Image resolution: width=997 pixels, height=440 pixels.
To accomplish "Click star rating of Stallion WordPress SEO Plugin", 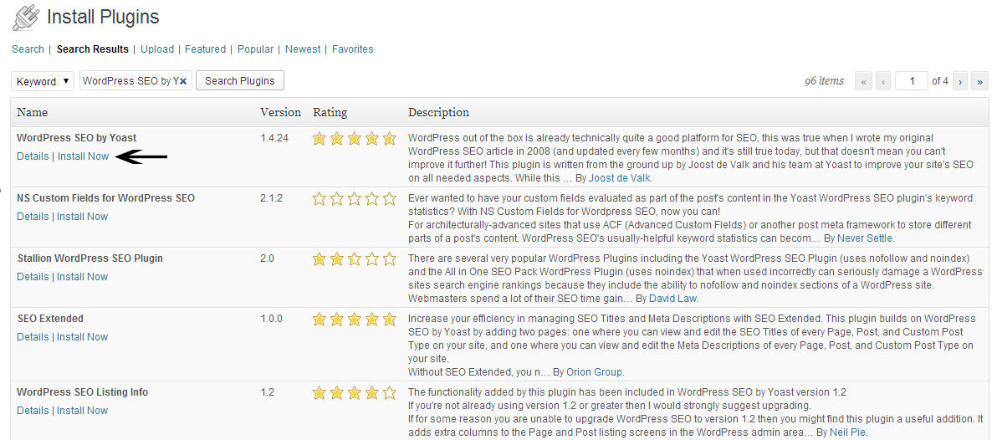I will [355, 259].
